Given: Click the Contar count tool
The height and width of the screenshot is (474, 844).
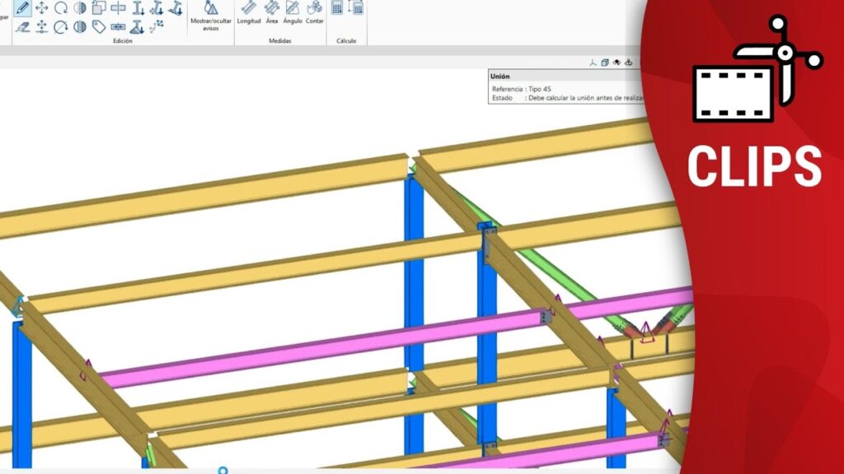Looking at the screenshot, I should [315, 12].
